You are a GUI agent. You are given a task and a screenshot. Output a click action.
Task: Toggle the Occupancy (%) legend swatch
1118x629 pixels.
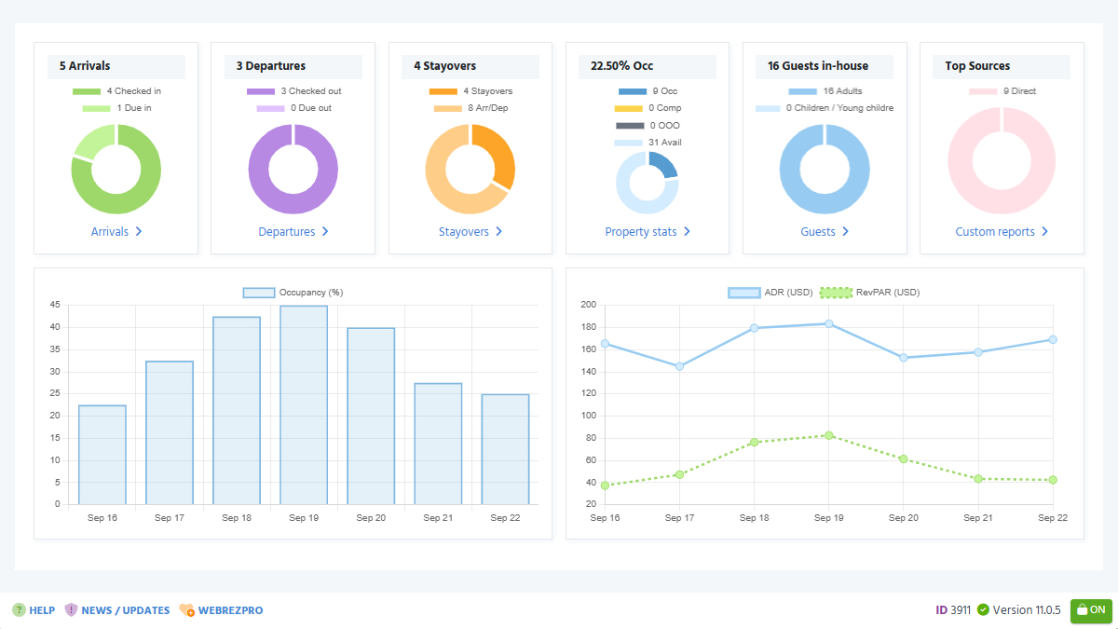259,293
